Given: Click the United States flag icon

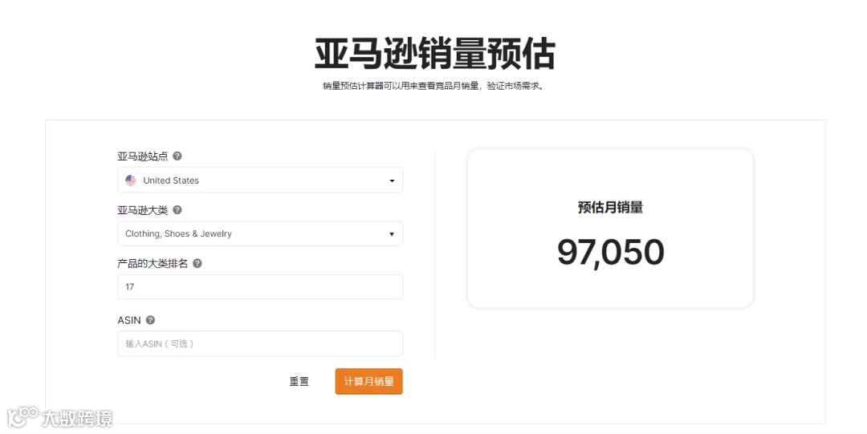Looking at the screenshot, I should (x=131, y=180).
